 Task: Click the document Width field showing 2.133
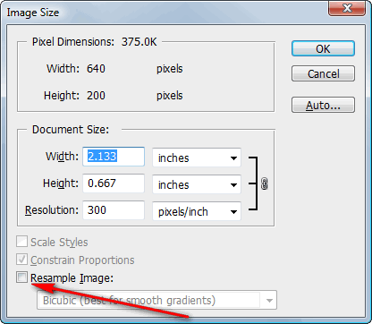click(114, 157)
